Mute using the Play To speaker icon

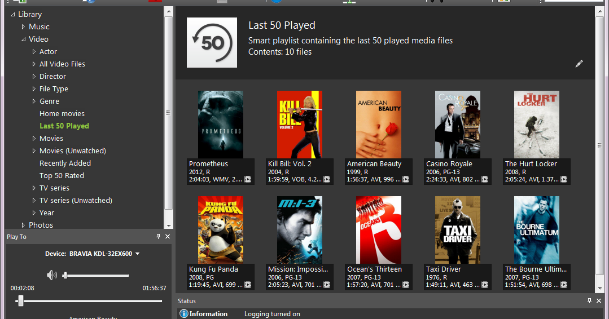pos(52,275)
